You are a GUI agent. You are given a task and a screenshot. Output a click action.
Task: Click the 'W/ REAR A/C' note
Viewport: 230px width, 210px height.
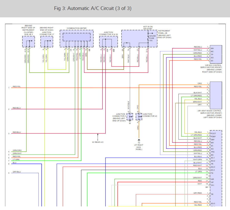[98, 142]
